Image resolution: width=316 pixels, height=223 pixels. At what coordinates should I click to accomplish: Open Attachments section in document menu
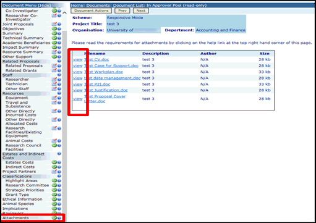[x=15, y=218]
